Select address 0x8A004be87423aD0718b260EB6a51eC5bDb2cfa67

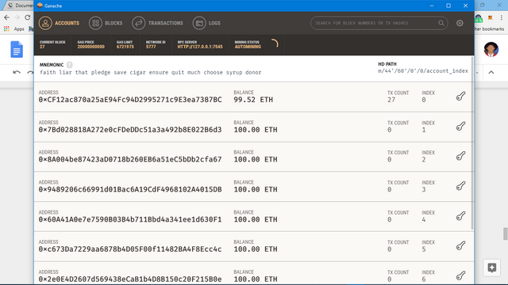(x=130, y=160)
